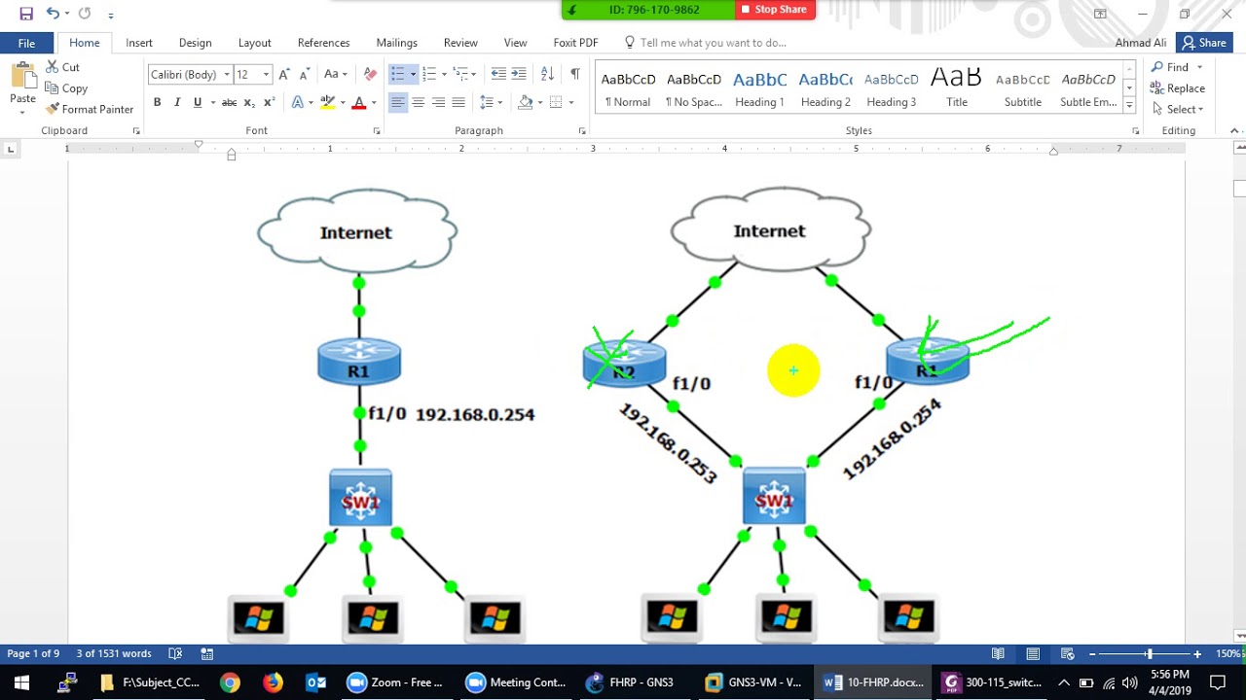Increase font size with grow font icon

(284, 74)
